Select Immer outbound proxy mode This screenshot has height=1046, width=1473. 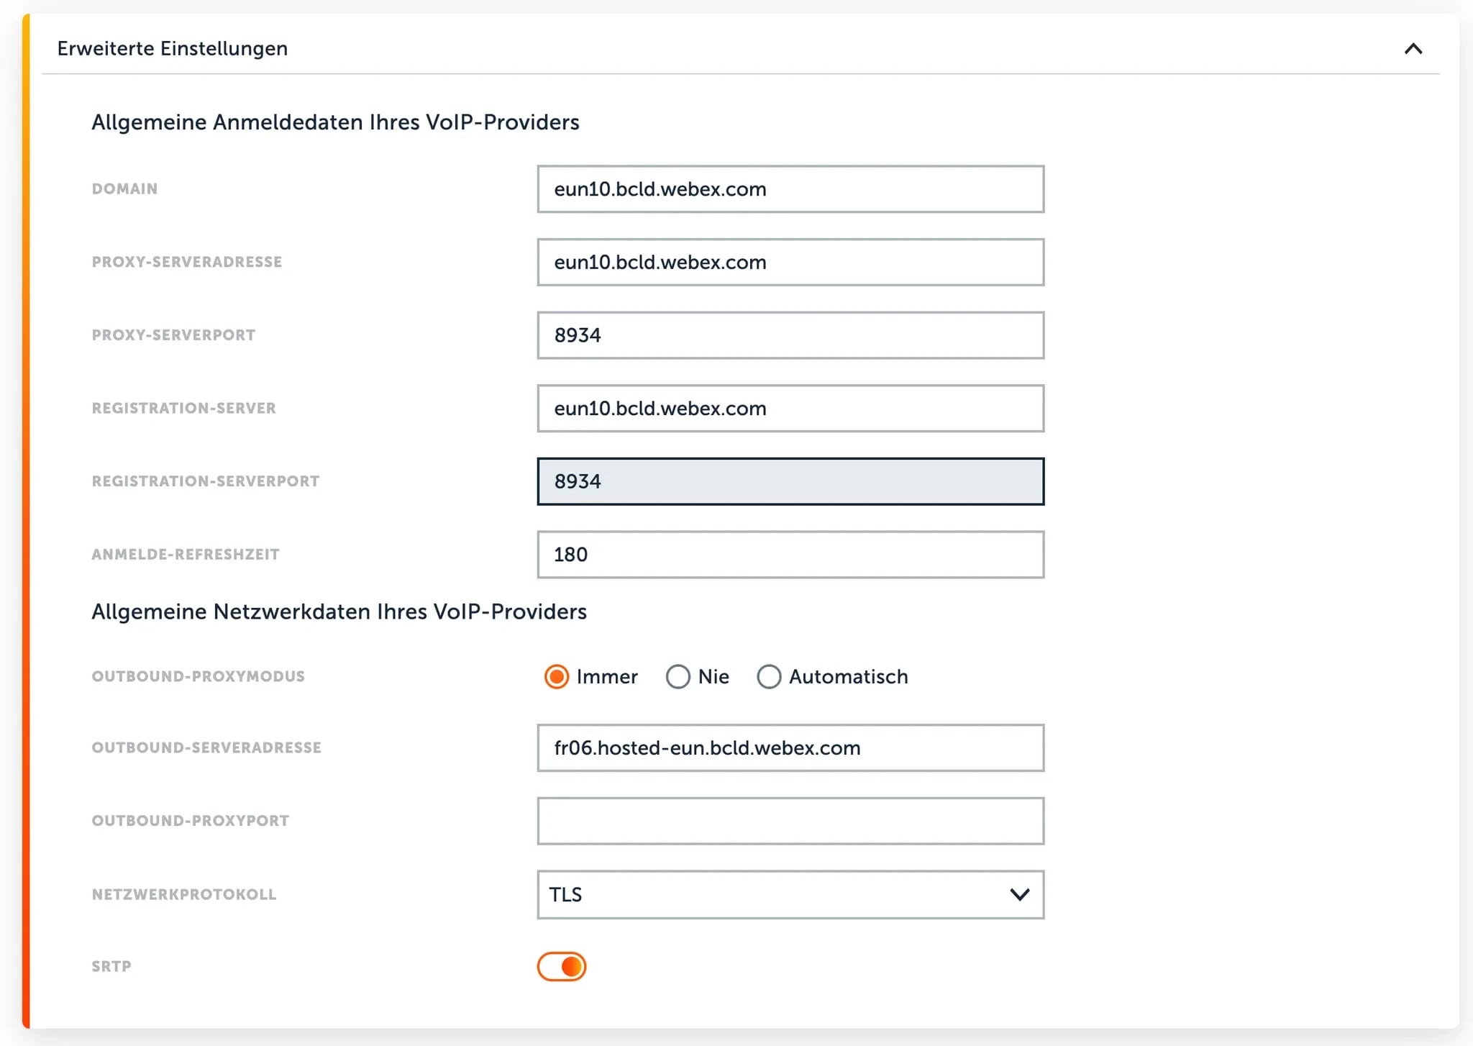point(556,677)
